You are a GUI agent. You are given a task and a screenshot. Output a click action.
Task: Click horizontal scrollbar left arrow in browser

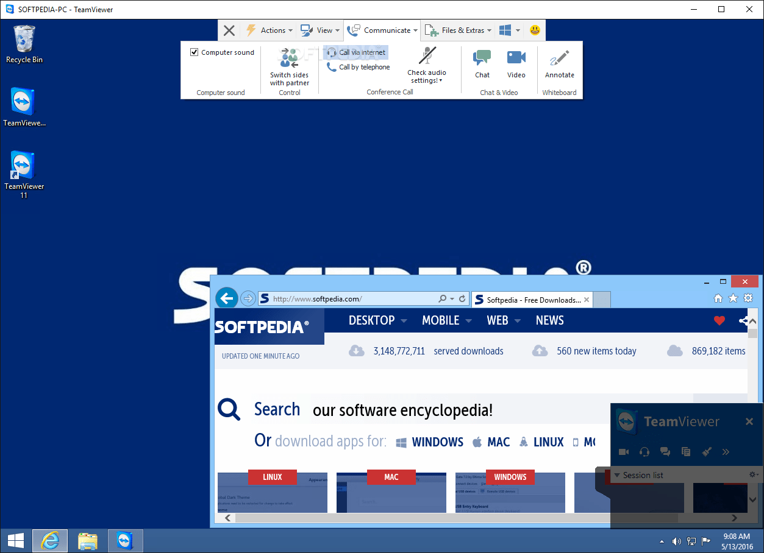[x=228, y=518]
